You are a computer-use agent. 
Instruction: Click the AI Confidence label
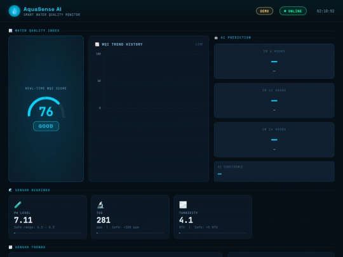[x=231, y=167]
